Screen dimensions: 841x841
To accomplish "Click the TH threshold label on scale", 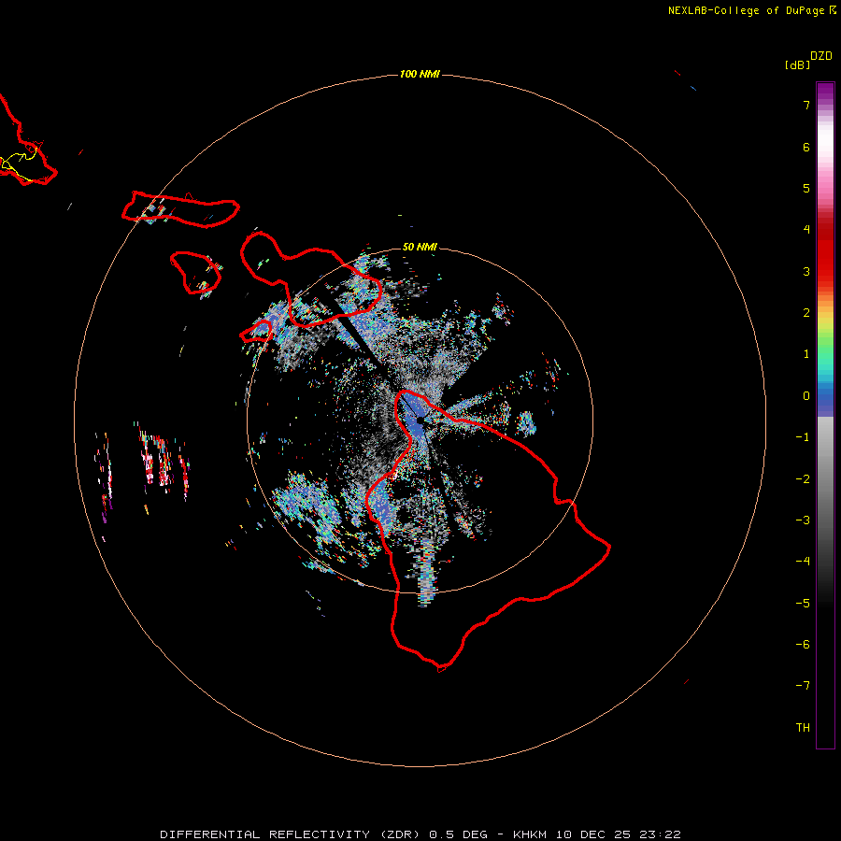I will click(803, 728).
